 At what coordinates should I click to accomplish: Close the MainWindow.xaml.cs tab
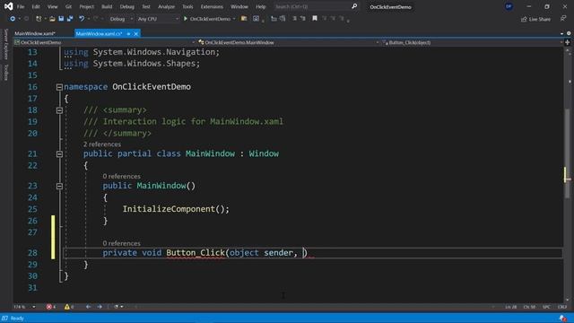(136, 34)
